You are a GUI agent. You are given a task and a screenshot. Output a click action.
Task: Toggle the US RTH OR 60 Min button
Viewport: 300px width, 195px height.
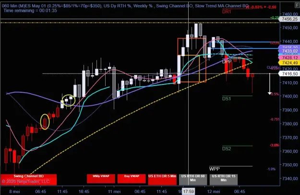tap(193, 180)
